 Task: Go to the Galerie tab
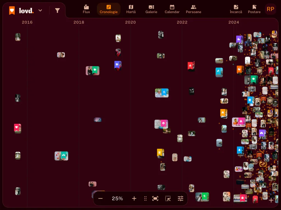tap(151, 9)
